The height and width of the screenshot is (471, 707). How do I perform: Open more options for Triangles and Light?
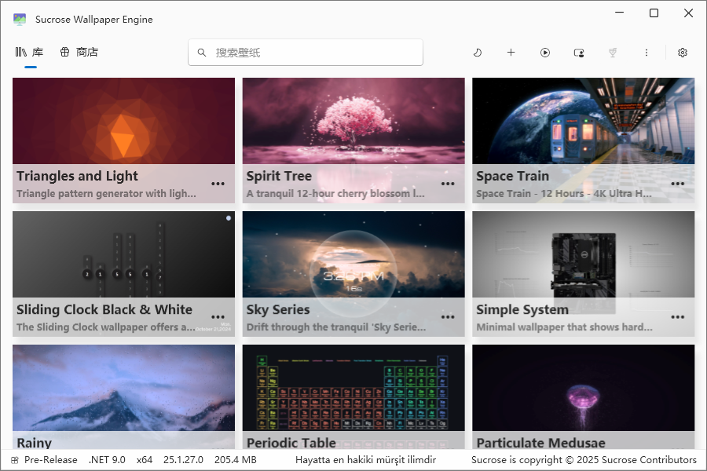tap(218, 184)
